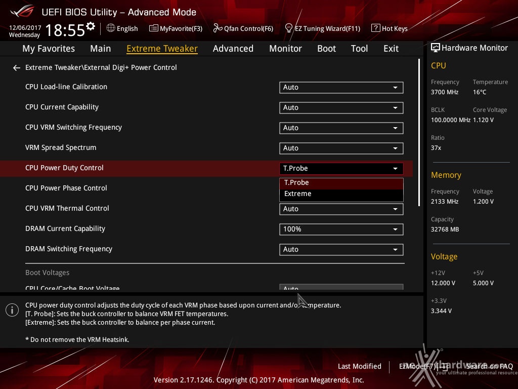
Task: Collapse the CPU Power Duty Control dropdown
Action: click(x=341, y=168)
